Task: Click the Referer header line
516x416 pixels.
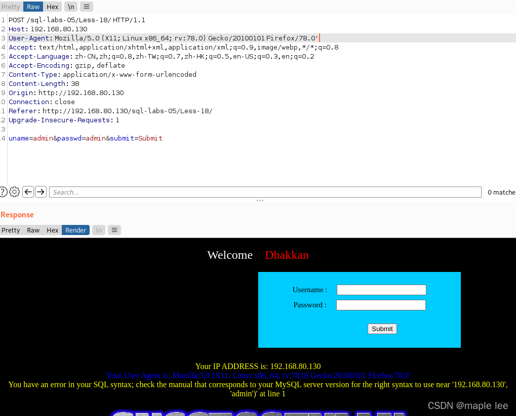Action: (x=110, y=111)
